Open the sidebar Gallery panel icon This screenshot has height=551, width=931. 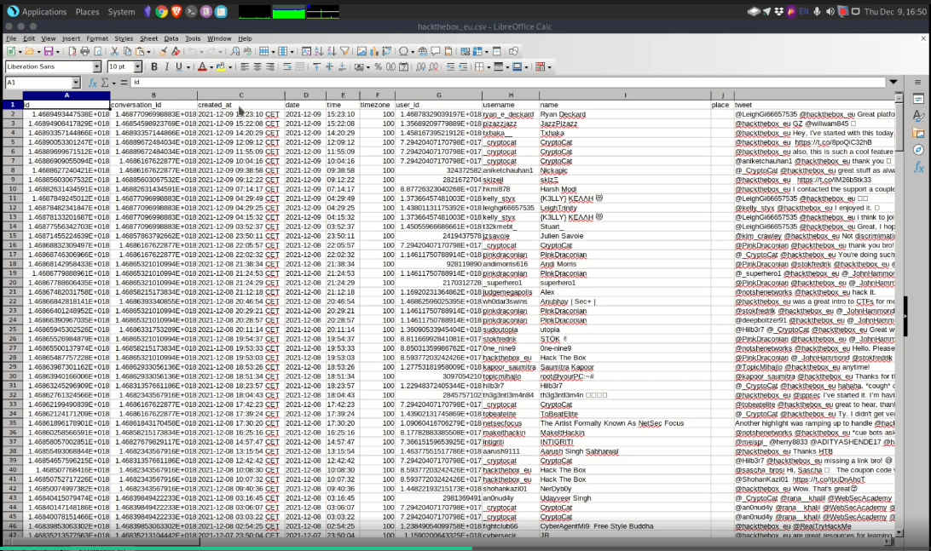[x=918, y=133]
